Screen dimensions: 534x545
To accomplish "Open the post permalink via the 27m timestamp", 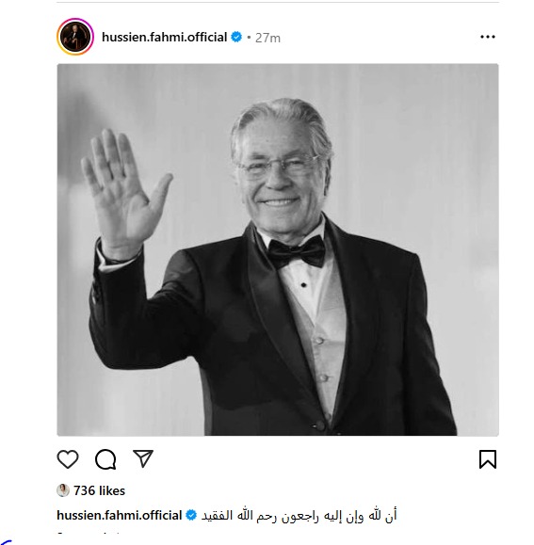I will coord(267,38).
